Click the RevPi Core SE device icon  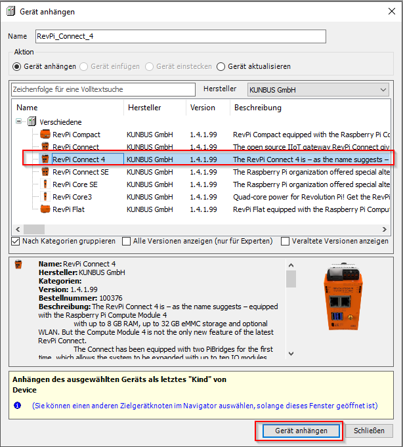tap(45, 184)
